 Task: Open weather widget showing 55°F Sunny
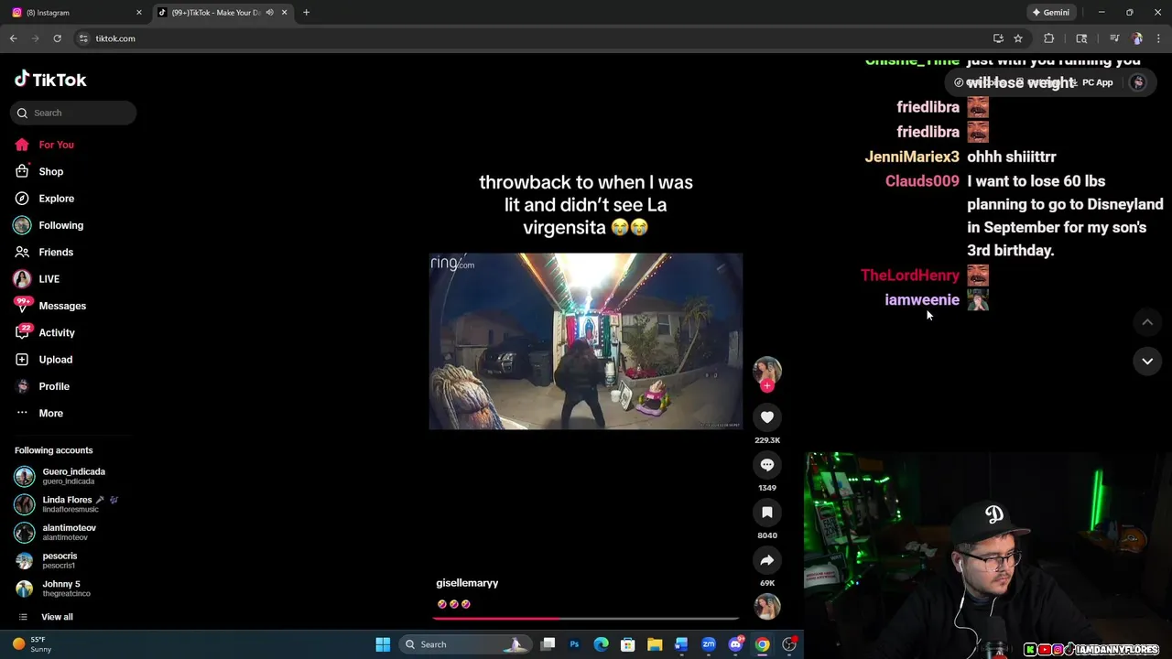32,644
